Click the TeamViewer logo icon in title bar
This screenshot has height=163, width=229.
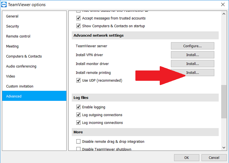(4, 5)
